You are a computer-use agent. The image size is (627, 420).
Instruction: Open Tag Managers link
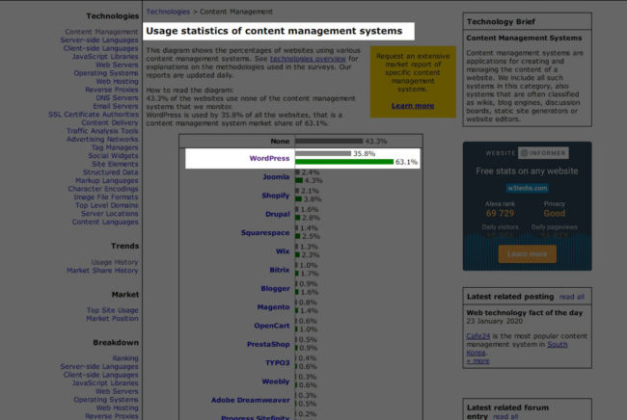pos(115,147)
